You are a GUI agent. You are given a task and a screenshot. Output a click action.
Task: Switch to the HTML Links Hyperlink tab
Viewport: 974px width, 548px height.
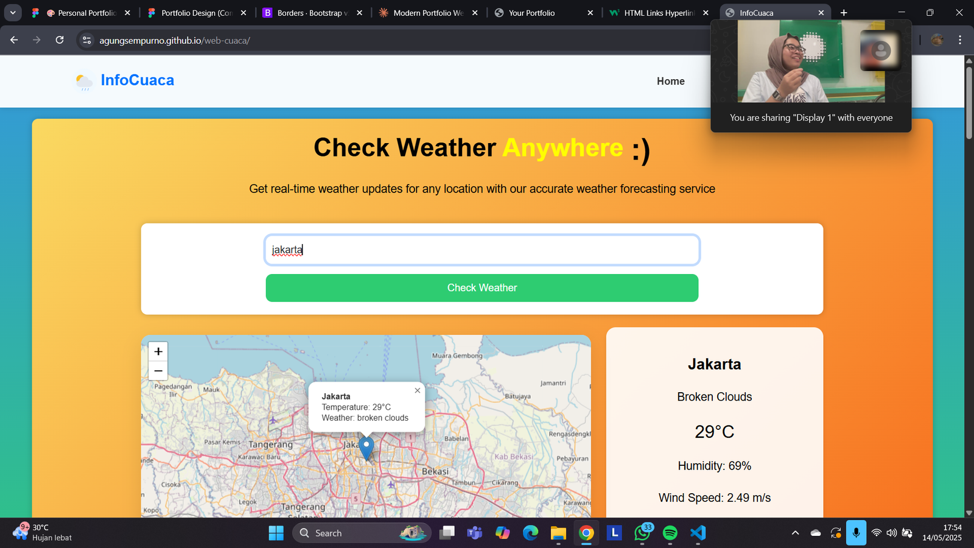[x=657, y=12]
